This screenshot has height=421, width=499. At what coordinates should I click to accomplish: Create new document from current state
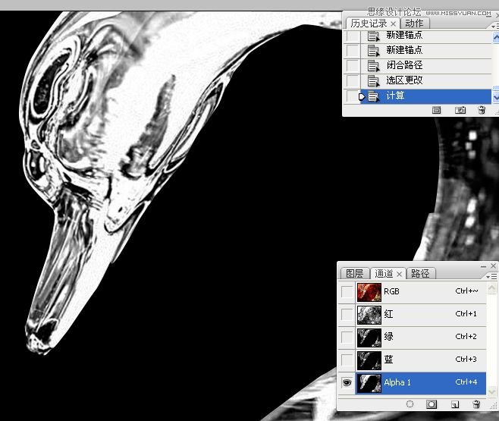[x=437, y=110]
